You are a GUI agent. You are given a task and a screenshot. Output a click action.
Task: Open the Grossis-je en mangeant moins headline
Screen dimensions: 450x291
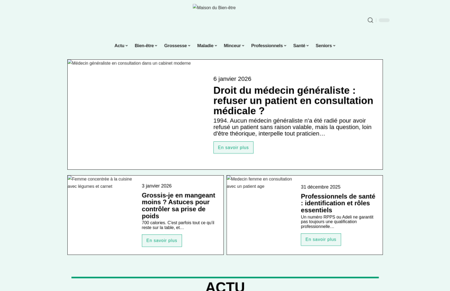coord(178,205)
